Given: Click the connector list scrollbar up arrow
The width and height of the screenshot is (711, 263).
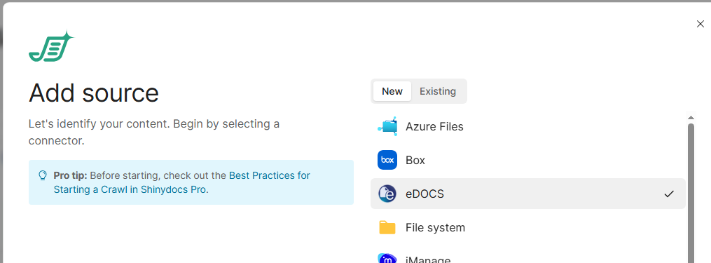Looking at the screenshot, I should (x=691, y=118).
